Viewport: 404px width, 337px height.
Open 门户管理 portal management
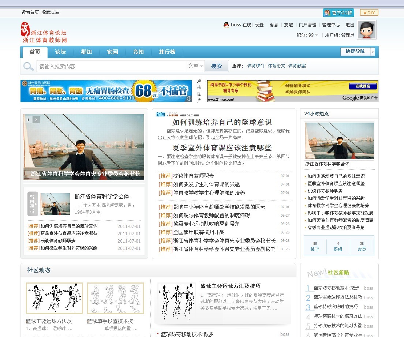click(x=308, y=25)
